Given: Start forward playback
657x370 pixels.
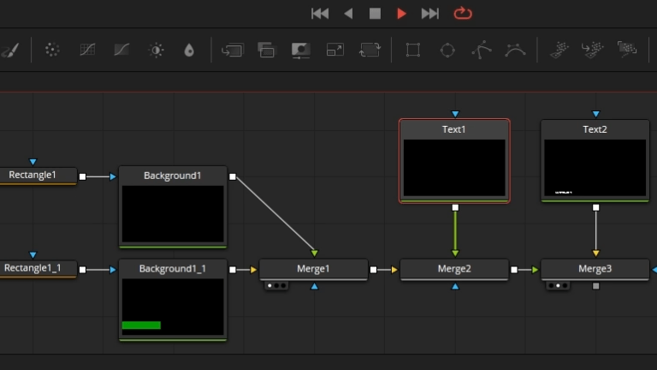Looking at the screenshot, I should [x=401, y=14].
